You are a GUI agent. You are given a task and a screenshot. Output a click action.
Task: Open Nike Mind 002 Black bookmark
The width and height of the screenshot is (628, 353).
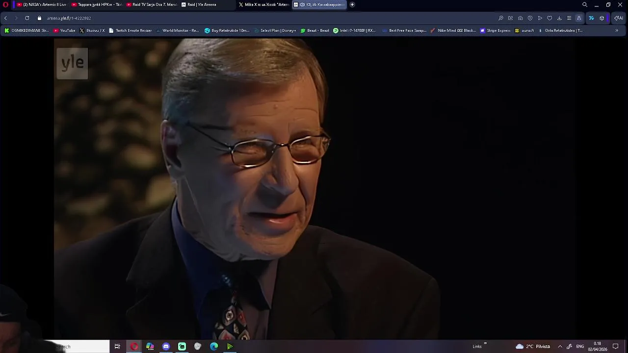click(453, 30)
